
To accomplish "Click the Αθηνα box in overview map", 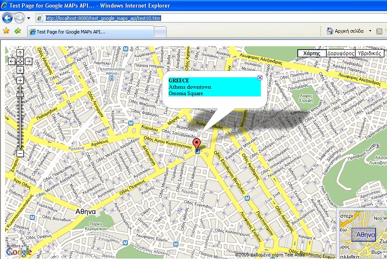I will [x=363, y=234].
